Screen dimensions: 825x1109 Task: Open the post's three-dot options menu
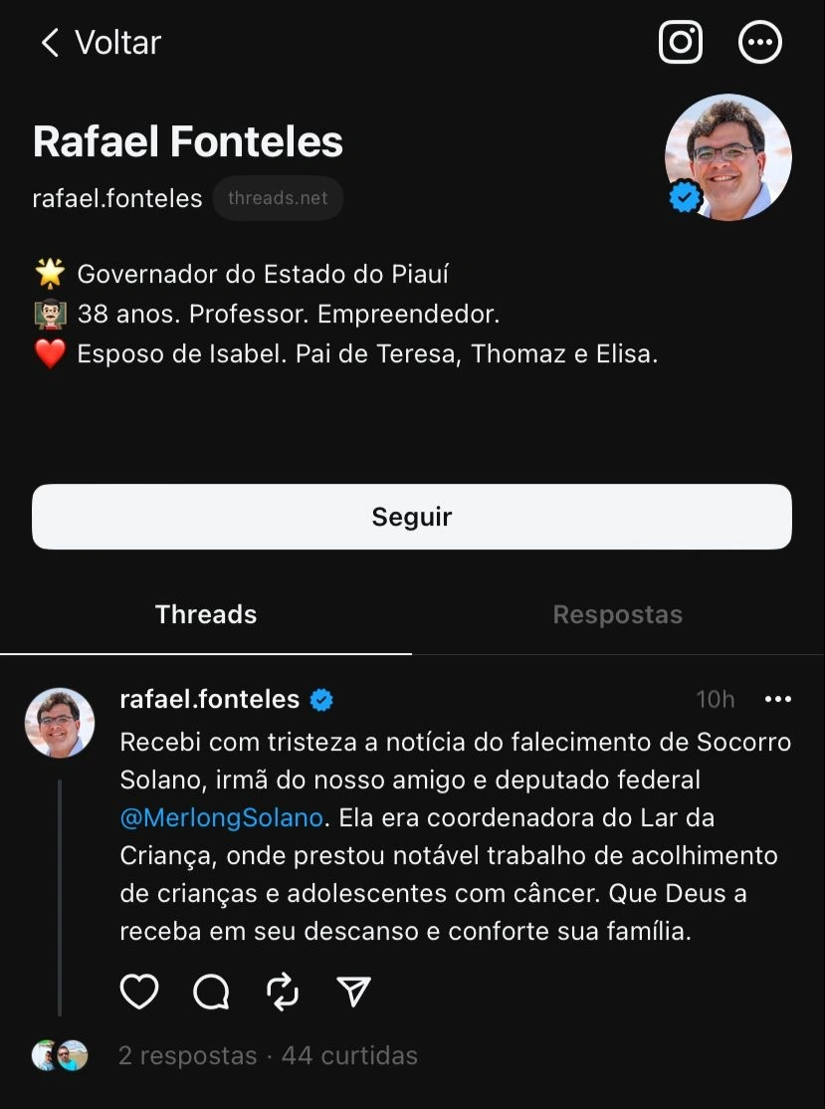tap(777, 700)
